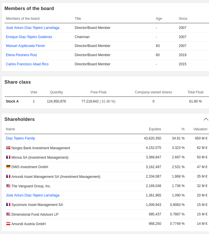
Task: Open Diaz Tejeiro Family shareholder link
Action: (x=20, y=138)
